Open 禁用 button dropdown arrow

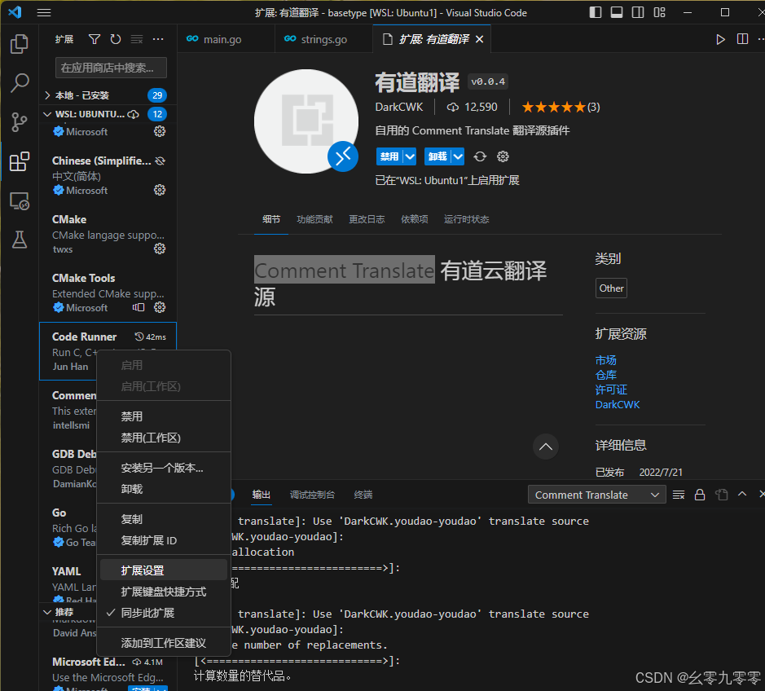click(410, 156)
